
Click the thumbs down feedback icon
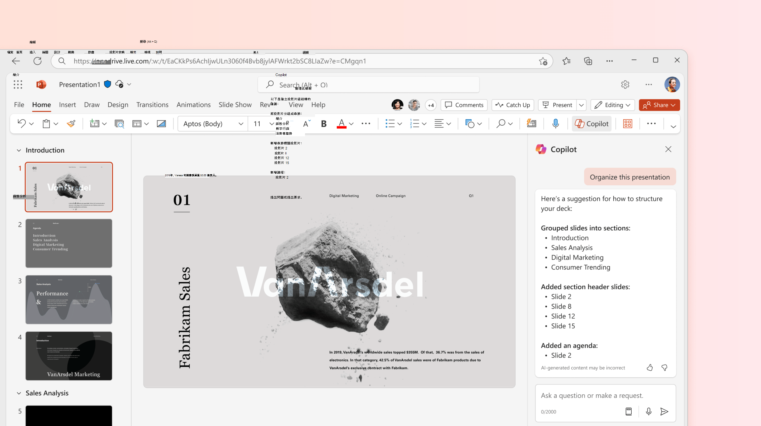pyautogui.click(x=665, y=368)
